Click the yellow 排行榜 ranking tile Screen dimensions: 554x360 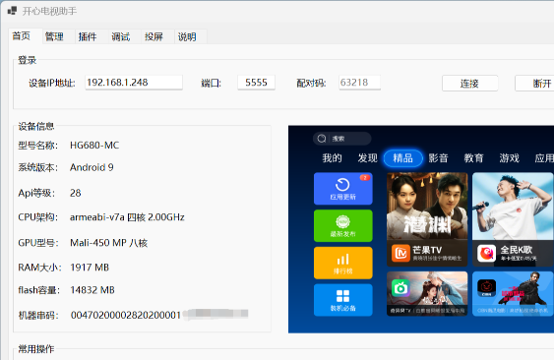click(343, 263)
